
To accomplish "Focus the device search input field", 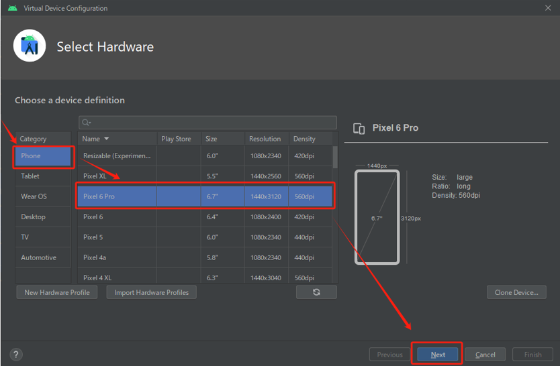I will [207, 123].
